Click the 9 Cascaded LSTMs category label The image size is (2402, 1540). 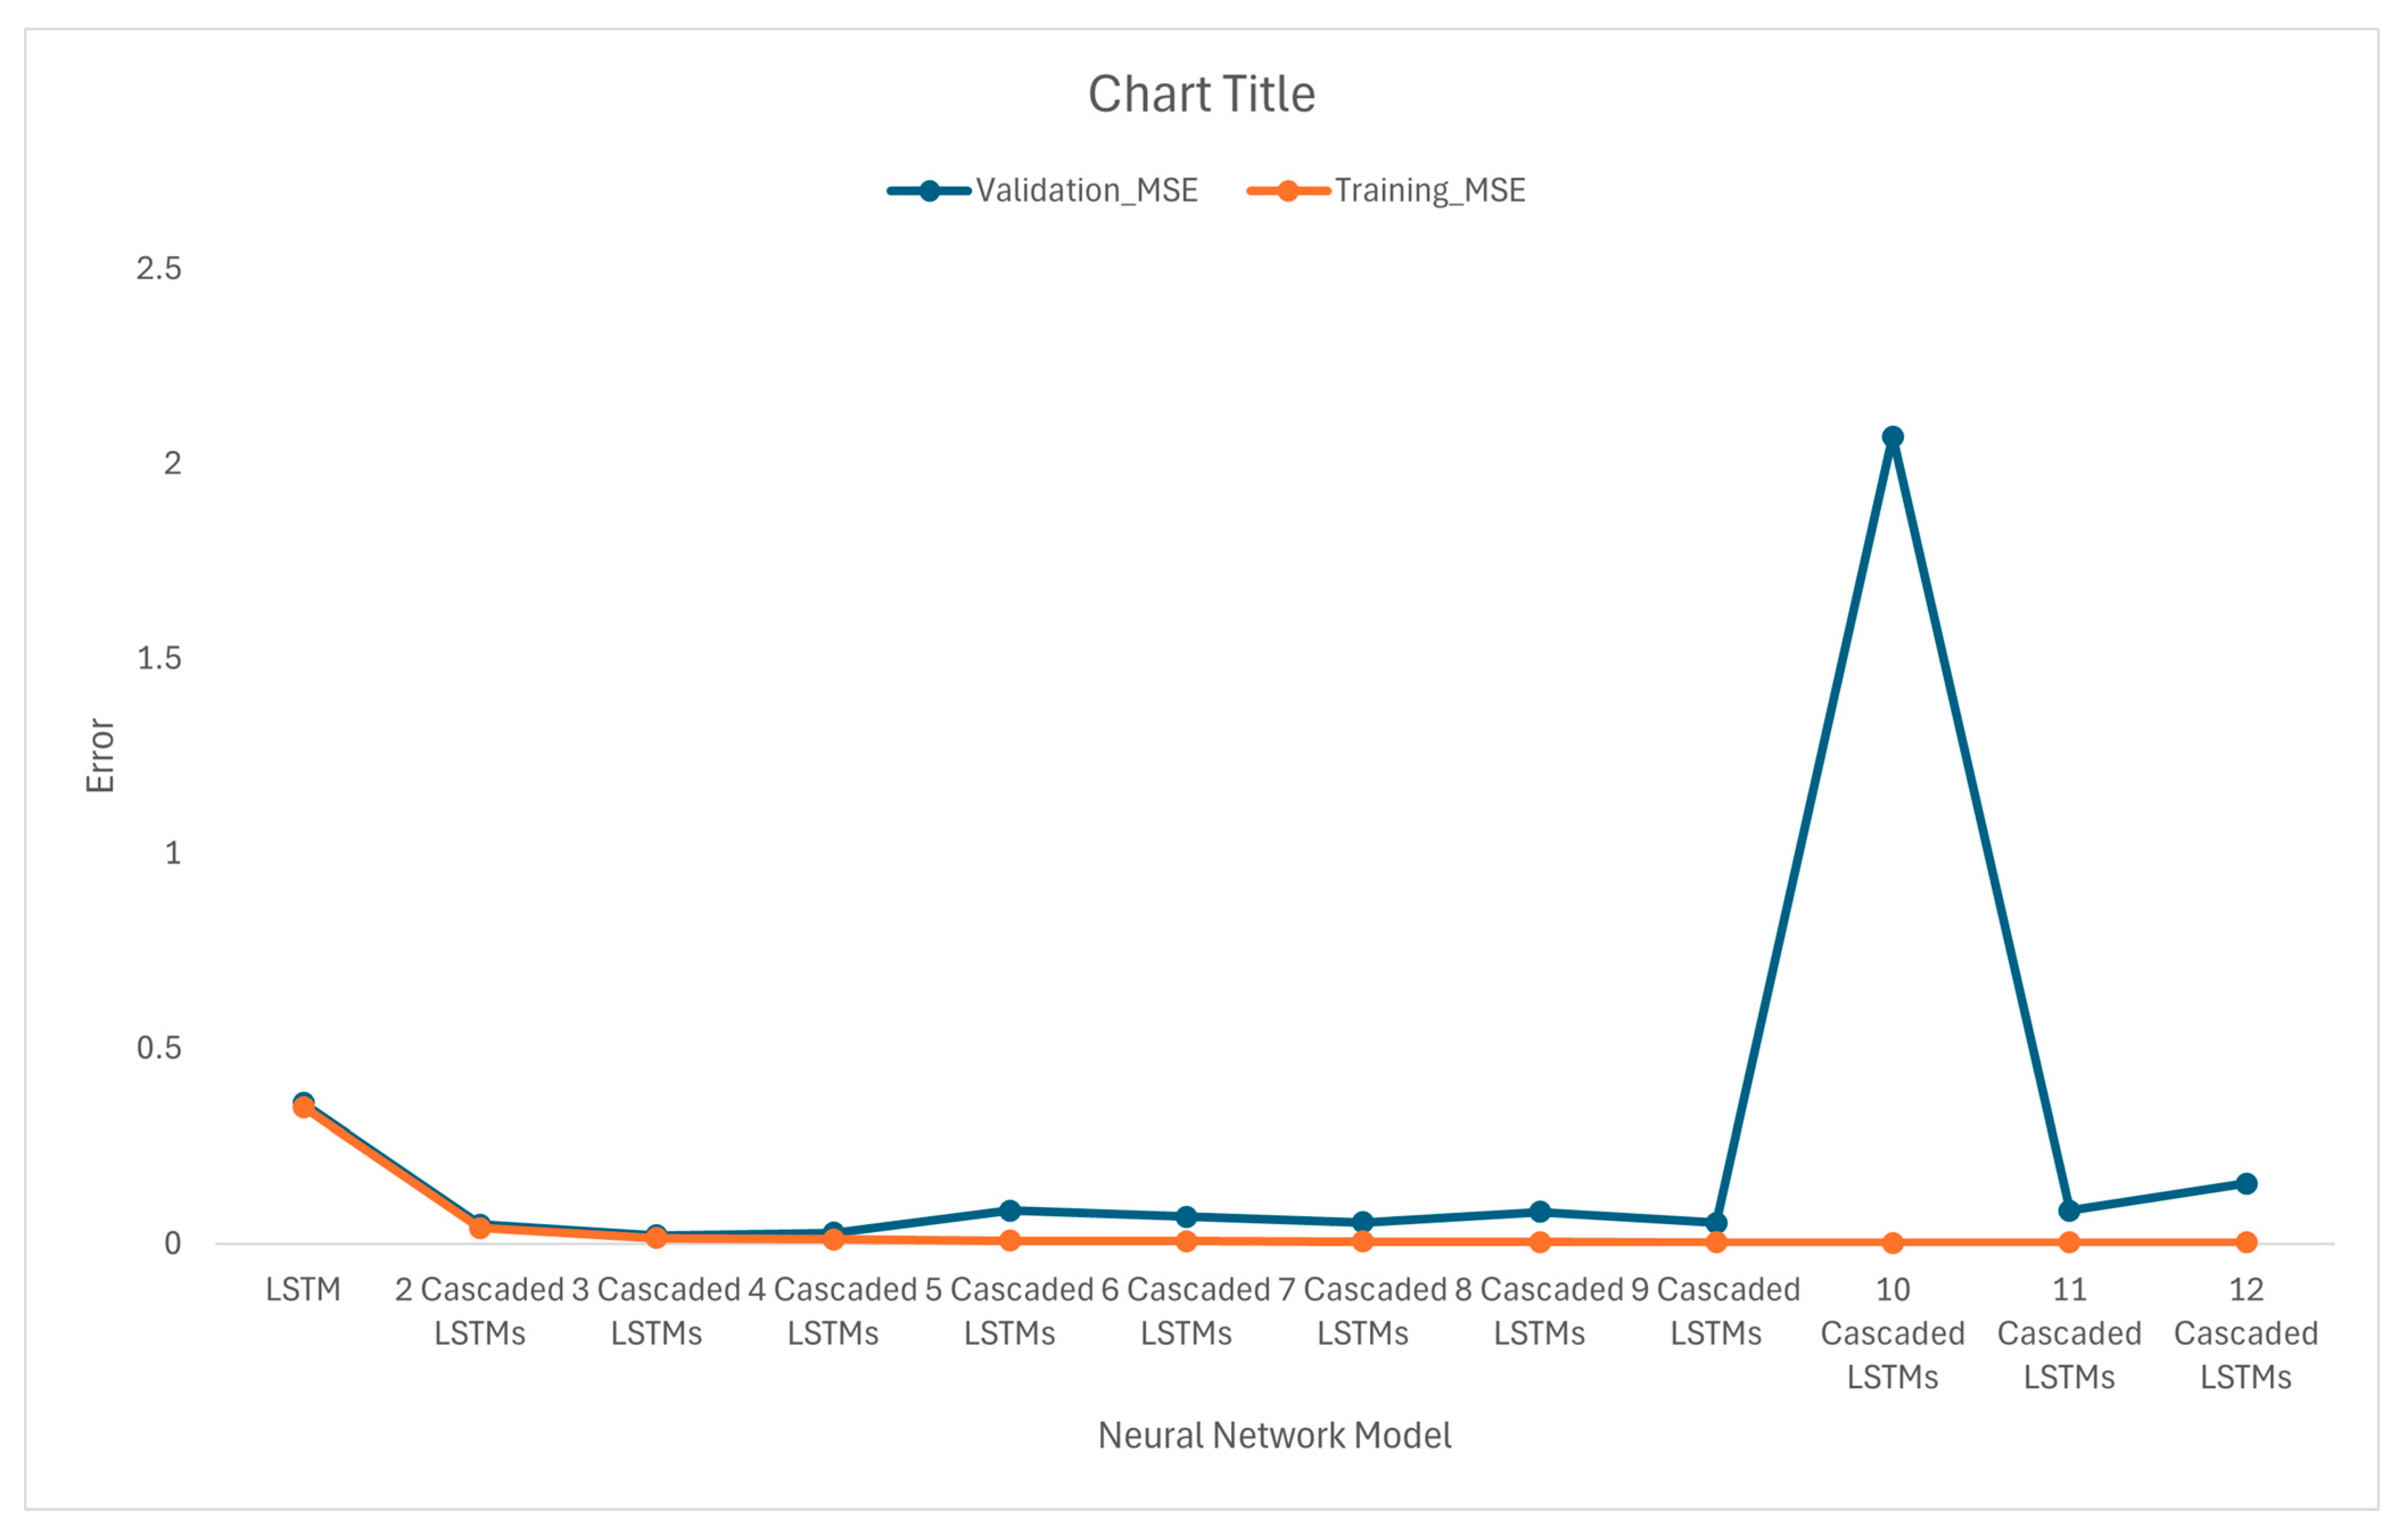coord(1716,1310)
